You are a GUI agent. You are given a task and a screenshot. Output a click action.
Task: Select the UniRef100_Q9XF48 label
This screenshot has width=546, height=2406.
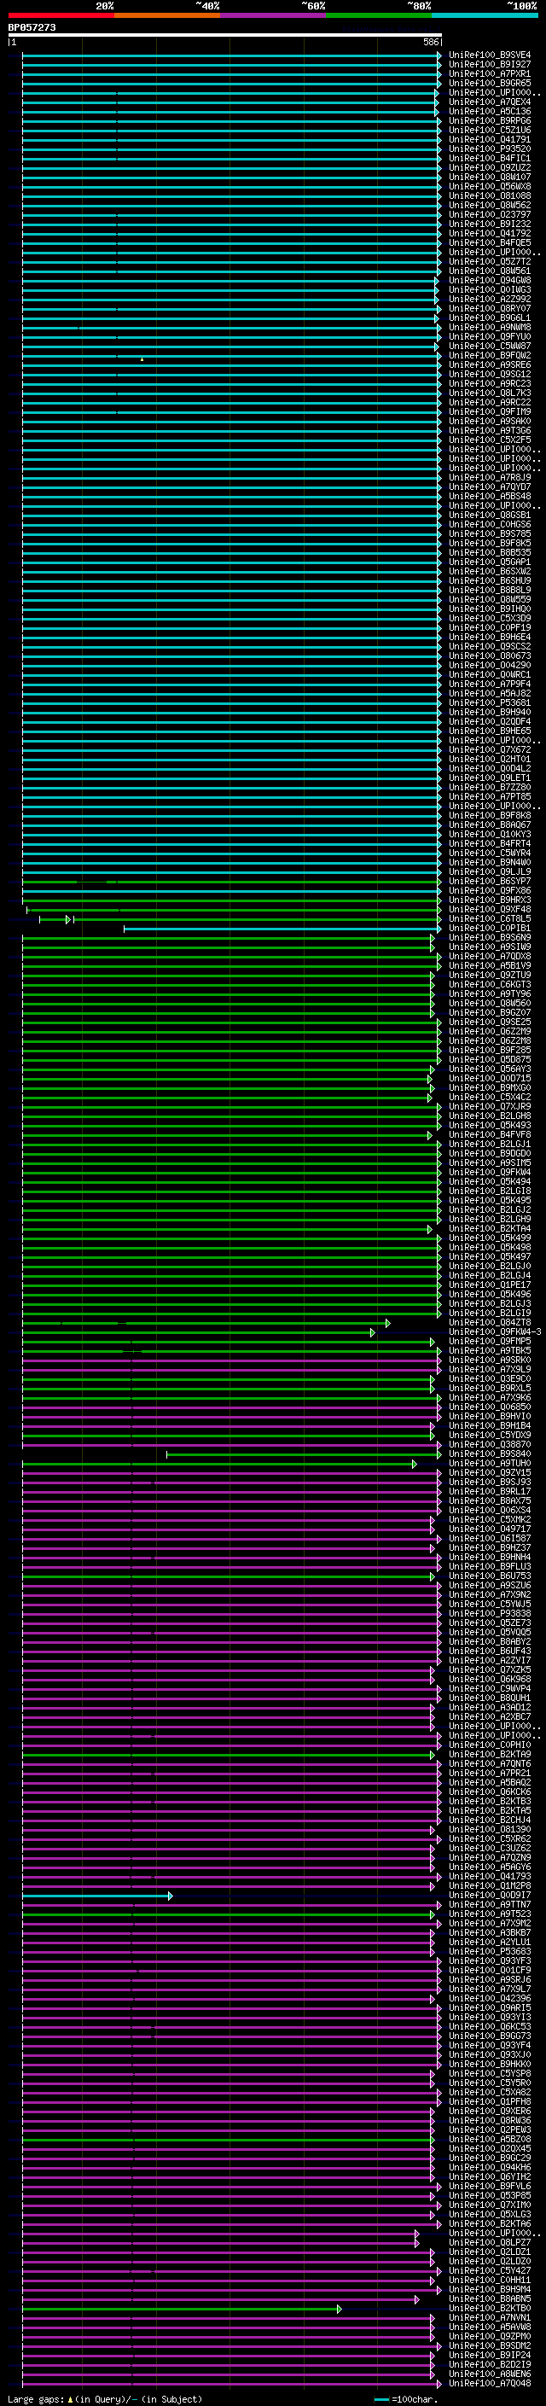489,910
